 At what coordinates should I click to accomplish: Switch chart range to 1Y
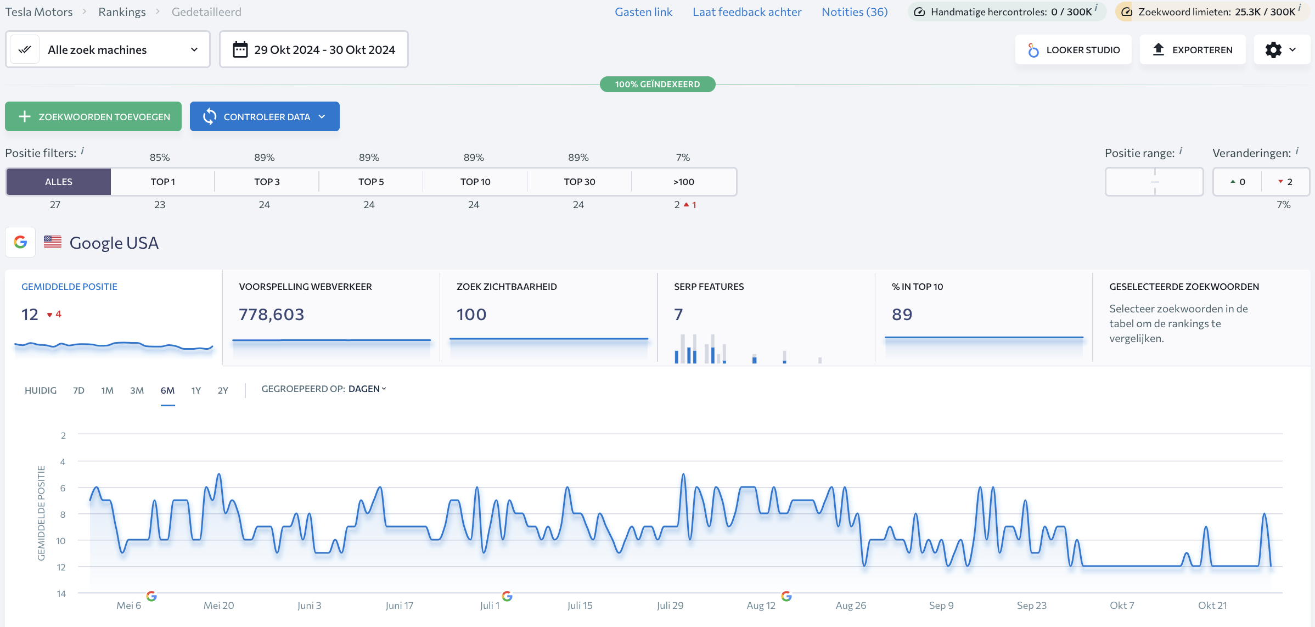pyautogui.click(x=196, y=390)
